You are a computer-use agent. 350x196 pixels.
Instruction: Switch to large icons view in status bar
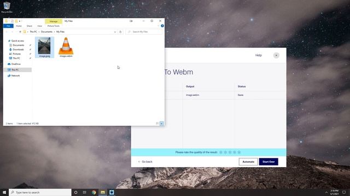(162, 124)
